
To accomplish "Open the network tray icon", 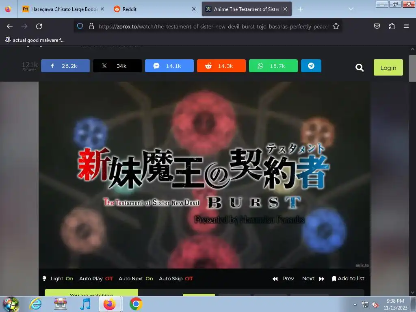I will click(365, 305).
